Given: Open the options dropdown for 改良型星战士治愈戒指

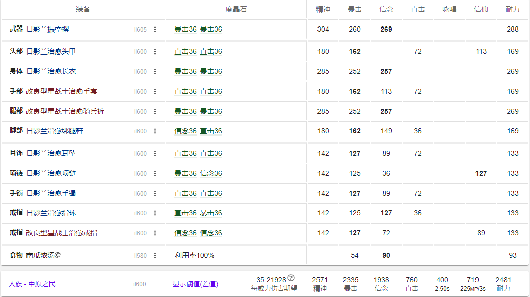Looking at the screenshot, I should click(156, 233).
